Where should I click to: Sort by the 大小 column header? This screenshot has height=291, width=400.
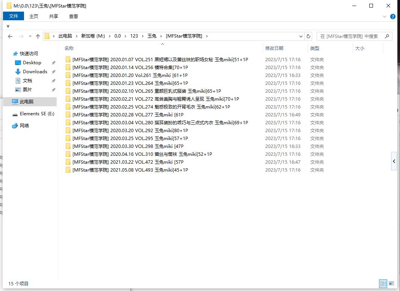pos(360,48)
